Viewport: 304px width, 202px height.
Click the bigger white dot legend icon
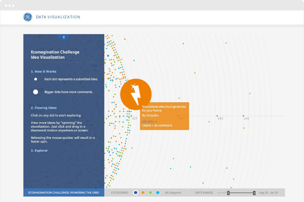(x=36, y=92)
